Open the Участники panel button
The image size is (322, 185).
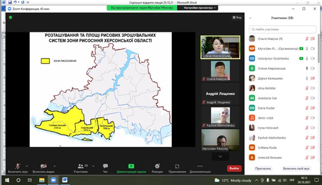click(x=81, y=168)
